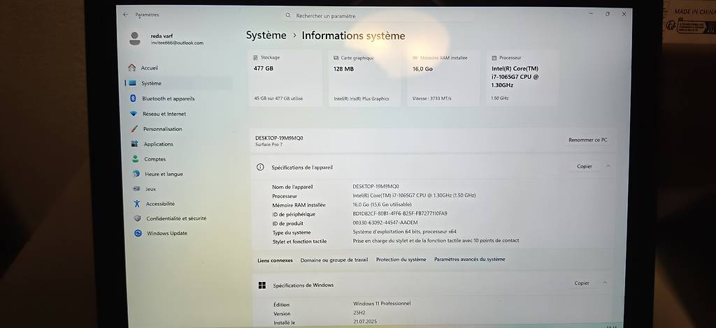This screenshot has width=716, height=328.
Task: Click the Heure et langue globe icon
Action: pyautogui.click(x=136, y=174)
